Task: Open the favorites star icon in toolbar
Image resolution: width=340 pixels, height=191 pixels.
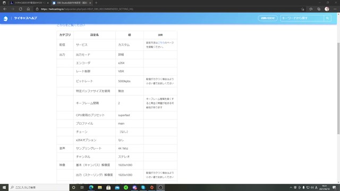Action: click(x=311, y=9)
